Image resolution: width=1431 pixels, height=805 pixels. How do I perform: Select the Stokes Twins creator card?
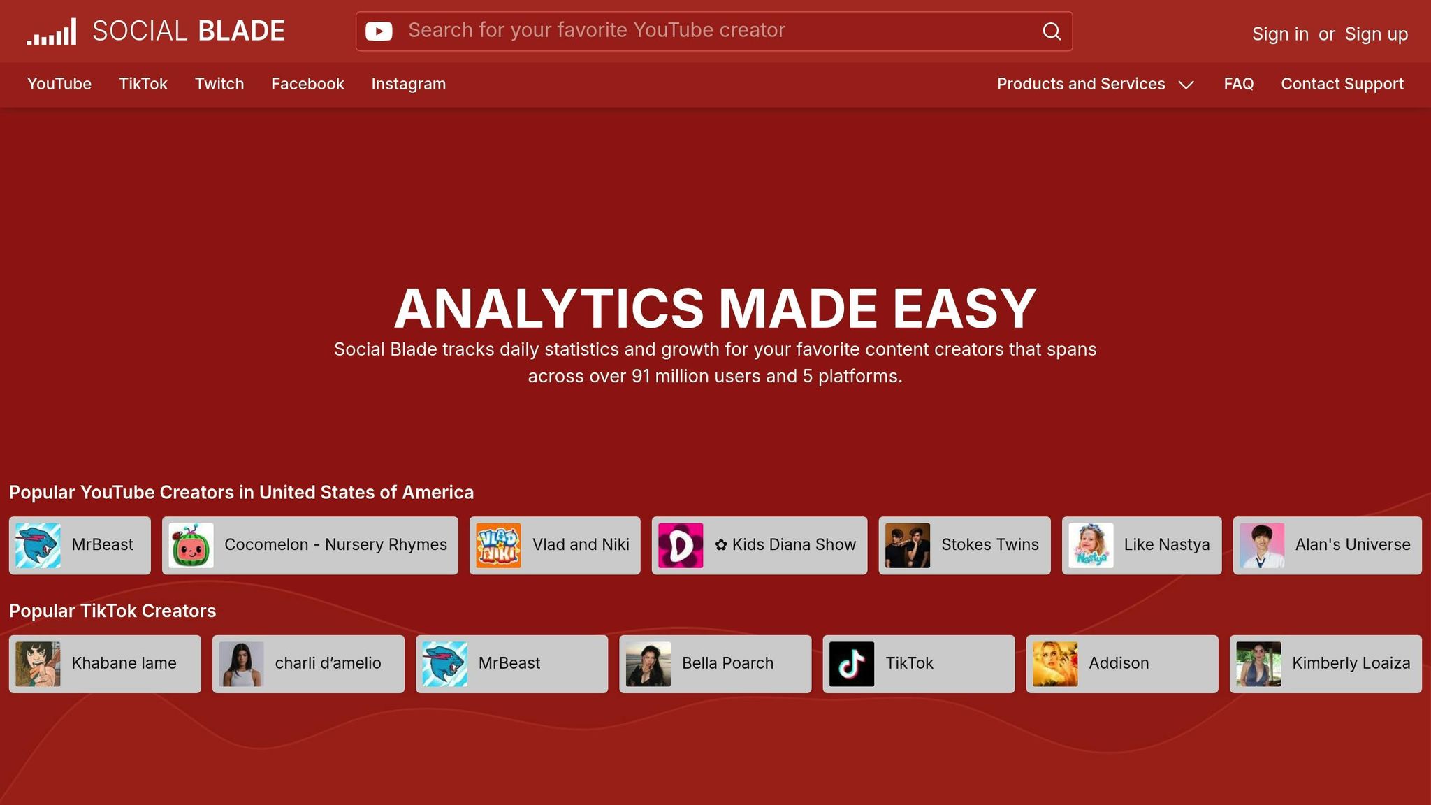(x=964, y=545)
